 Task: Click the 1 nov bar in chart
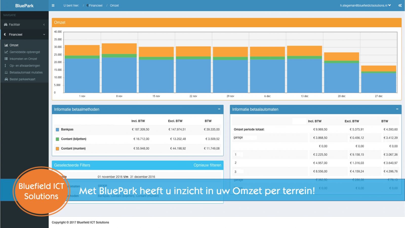point(82,69)
